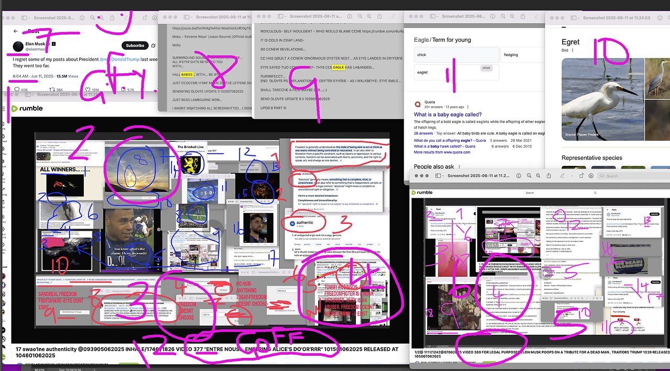This screenshot has width=670, height=371.
Task: Click Search field in lower-right Preview toolbar
Action: (x=634, y=176)
